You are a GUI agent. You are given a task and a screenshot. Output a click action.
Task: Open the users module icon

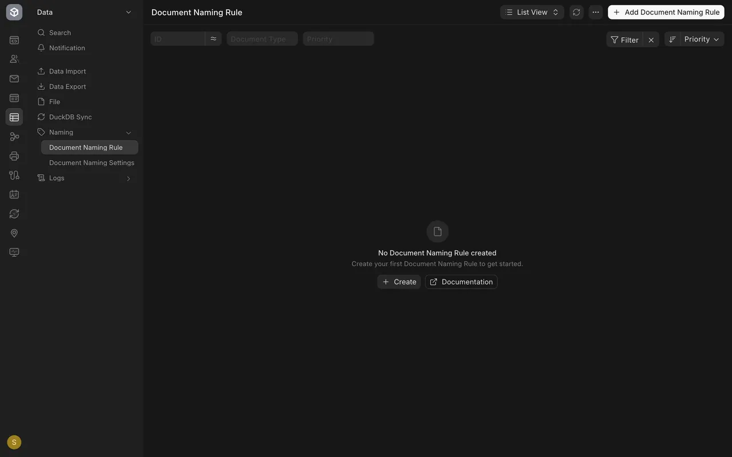pos(14,59)
